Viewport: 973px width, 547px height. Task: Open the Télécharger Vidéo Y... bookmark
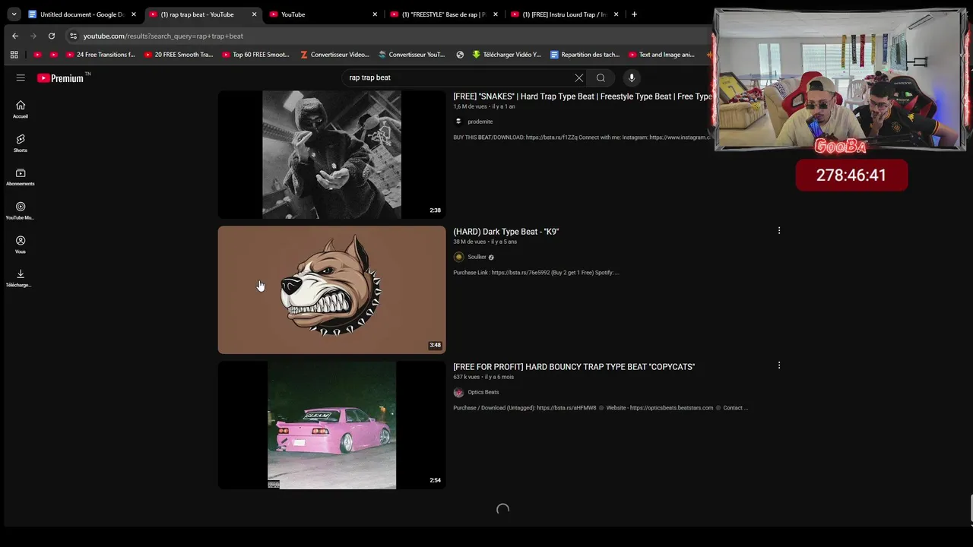(x=506, y=55)
